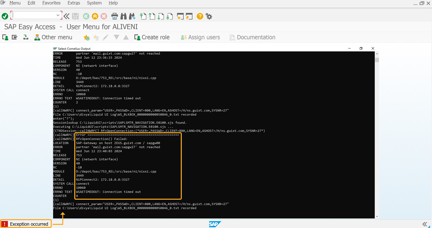432x228 pixels.
Task: Restore down the SAP main window
Action: pyautogui.click(x=422, y=3)
